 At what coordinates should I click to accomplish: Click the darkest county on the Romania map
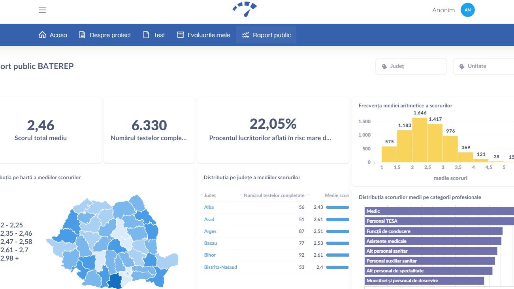[115, 280]
